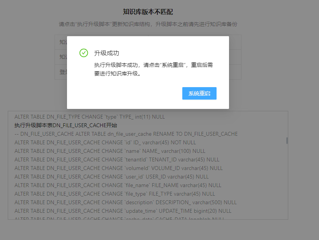Screen dimensions: 319x240
Task: Select the 'id' ID_ varchar(45) NOT NULL line
Action: [105, 142]
